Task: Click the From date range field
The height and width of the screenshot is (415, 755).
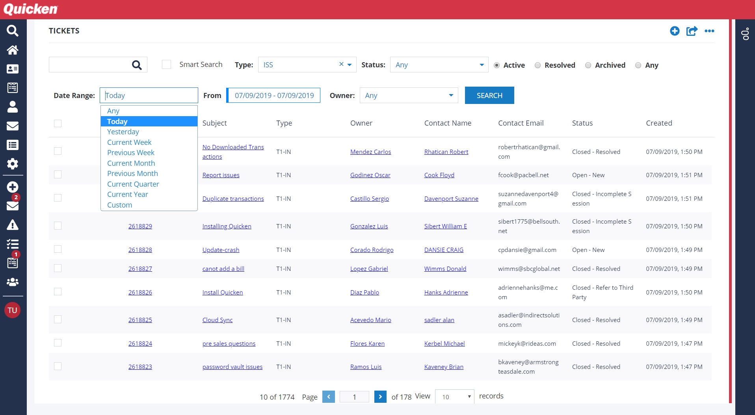Action: (274, 96)
